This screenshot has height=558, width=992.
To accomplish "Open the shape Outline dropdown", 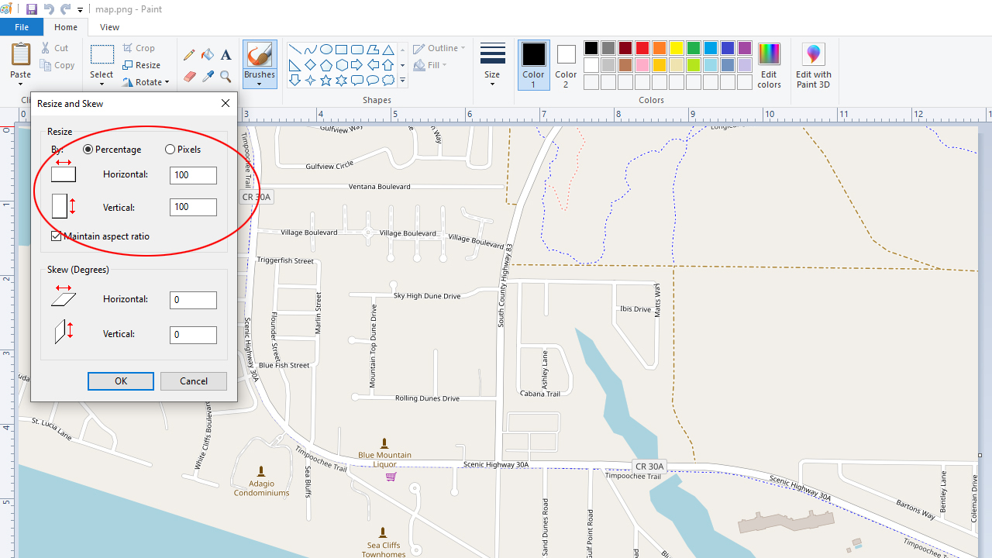I will pyautogui.click(x=439, y=48).
